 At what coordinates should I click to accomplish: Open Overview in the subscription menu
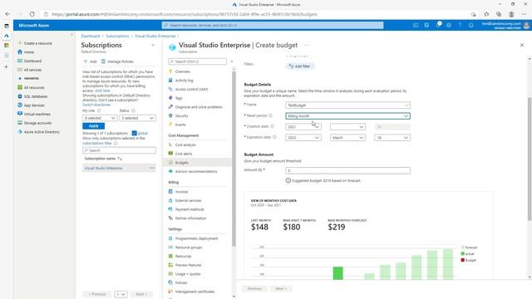pos(182,71)
